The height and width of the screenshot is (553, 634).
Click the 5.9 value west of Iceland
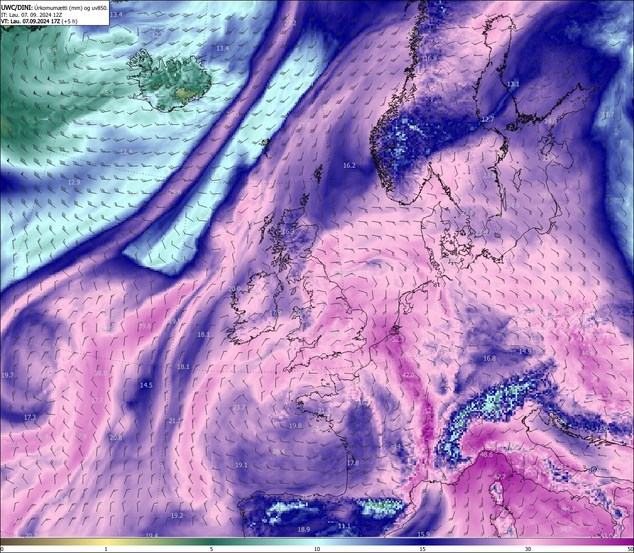coord(109,92)
